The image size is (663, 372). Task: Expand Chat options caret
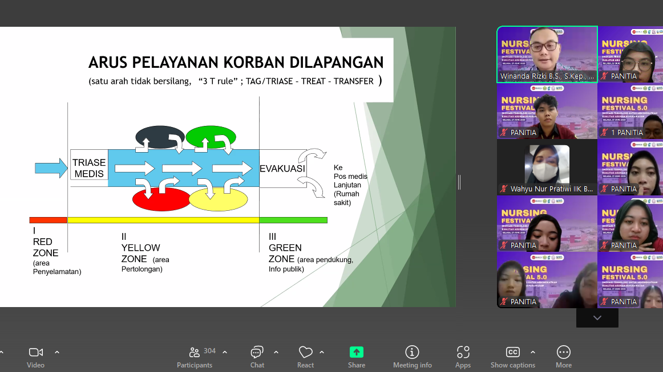click(x=276, y=352)
